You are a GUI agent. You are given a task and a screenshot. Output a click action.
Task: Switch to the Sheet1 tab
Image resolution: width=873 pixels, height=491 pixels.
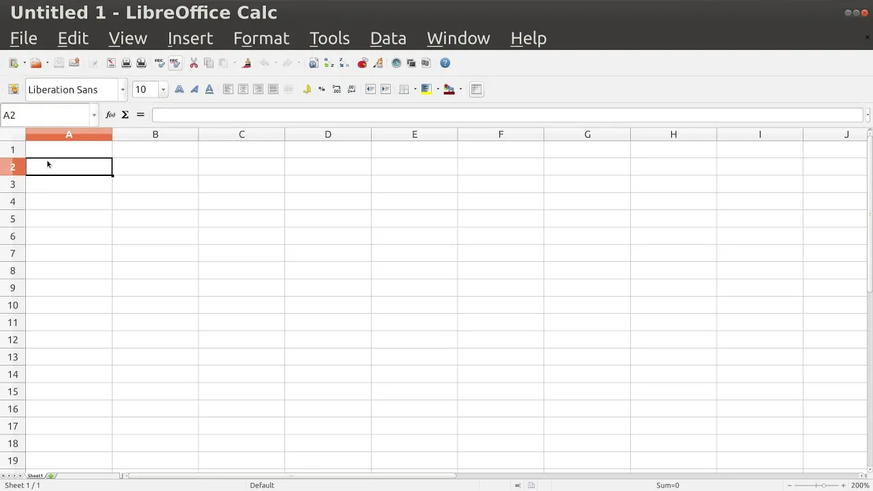tap(35, 475)
